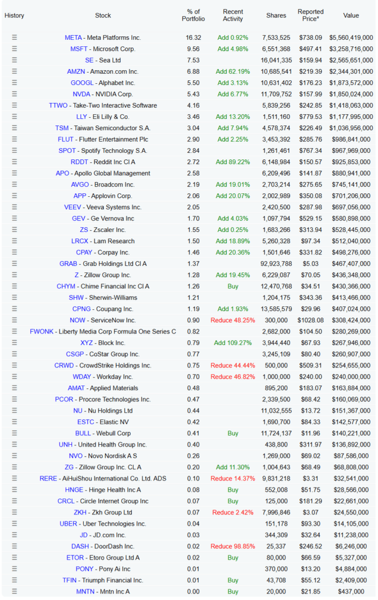Open history icon for Grab Holdings row
Viewport: 378px width, 600px height.
point(15,264)
